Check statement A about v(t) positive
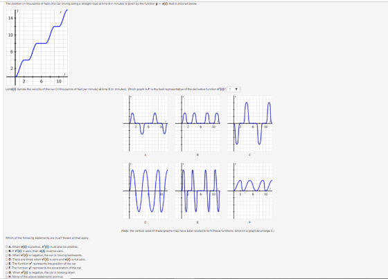388x279 pixels. (x=7, y=246)
